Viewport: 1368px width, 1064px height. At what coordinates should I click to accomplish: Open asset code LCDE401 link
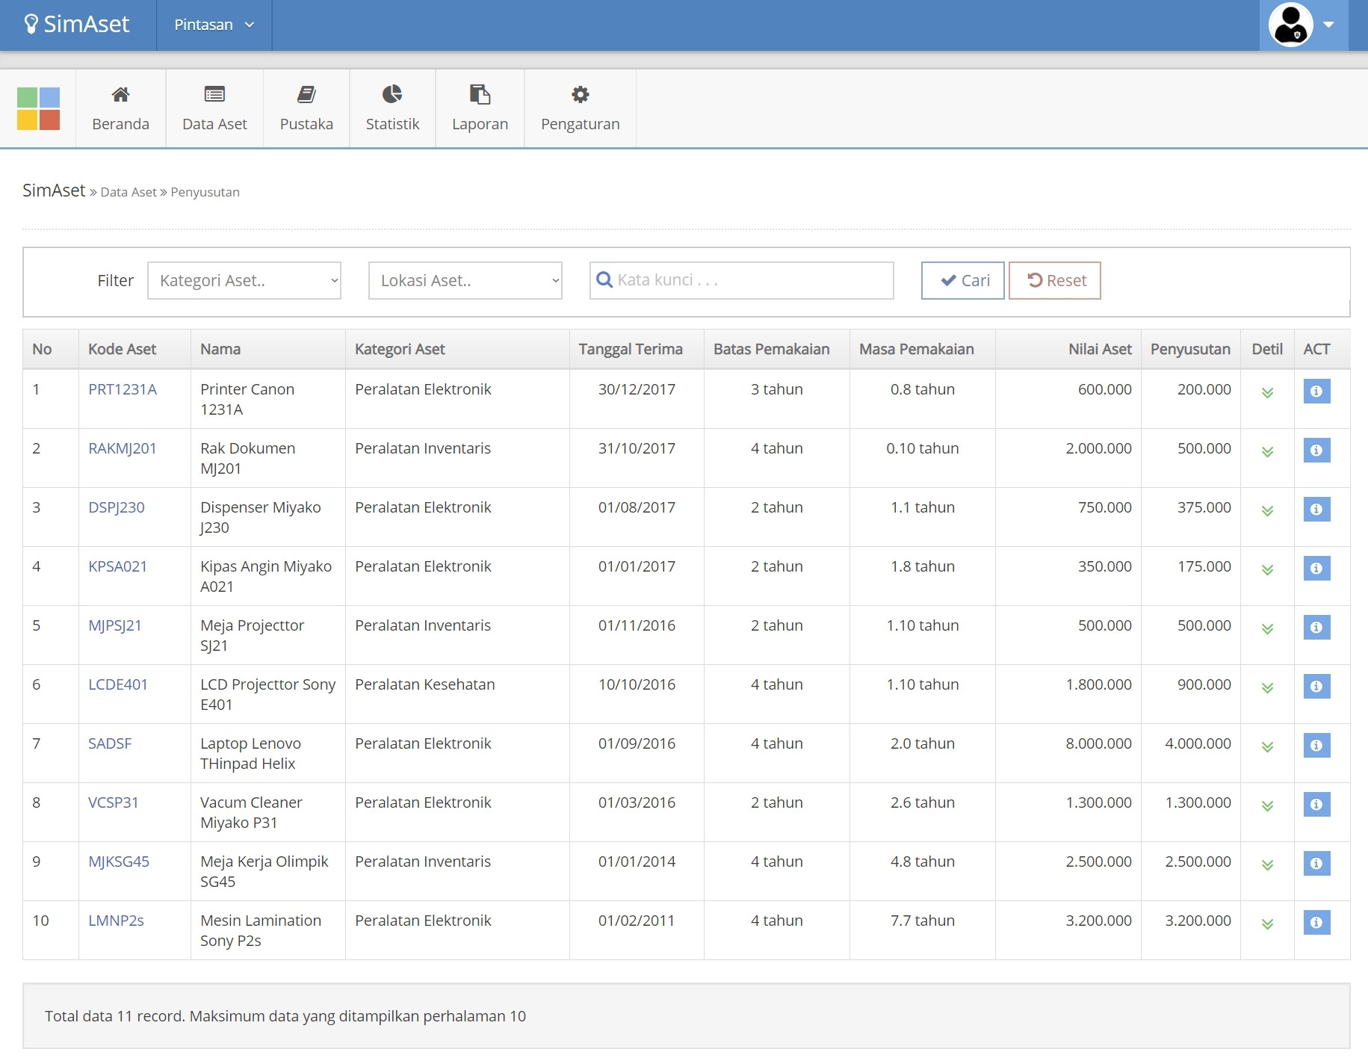pyautogui.click(x=118, y=684)
